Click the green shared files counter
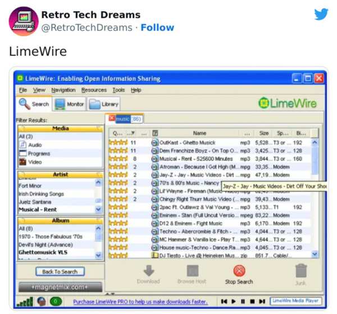Image resolution: width=337 pixels, height=314 pixels. click(56, 301)
